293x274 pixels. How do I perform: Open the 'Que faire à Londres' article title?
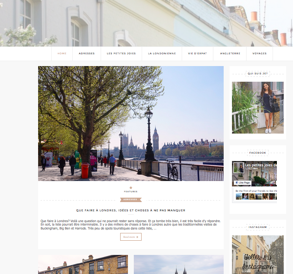[x=130, y=210]
